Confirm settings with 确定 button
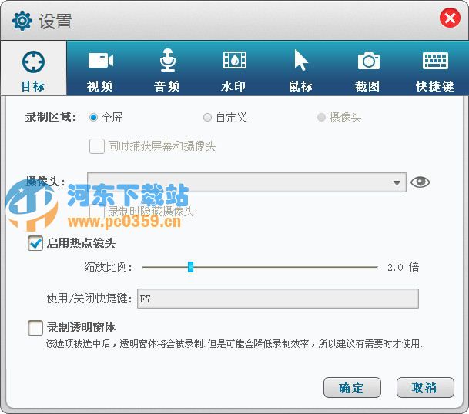This screenshot has width=469, height=414. pyautogui.click(x=353, y=388)
